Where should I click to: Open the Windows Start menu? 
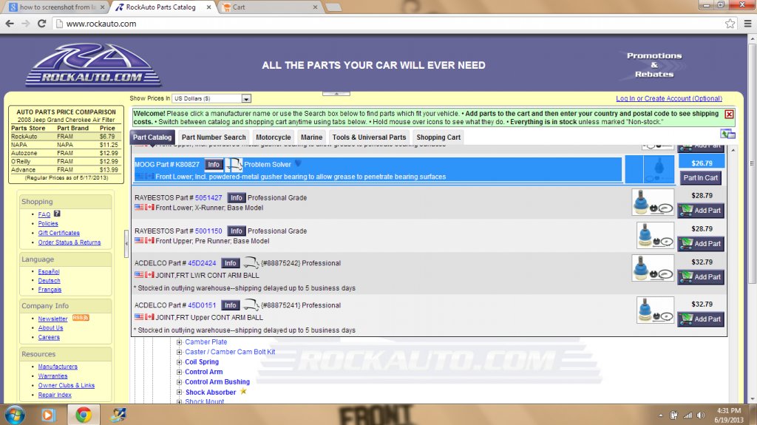pyautogui.click(x=14, y=415)
